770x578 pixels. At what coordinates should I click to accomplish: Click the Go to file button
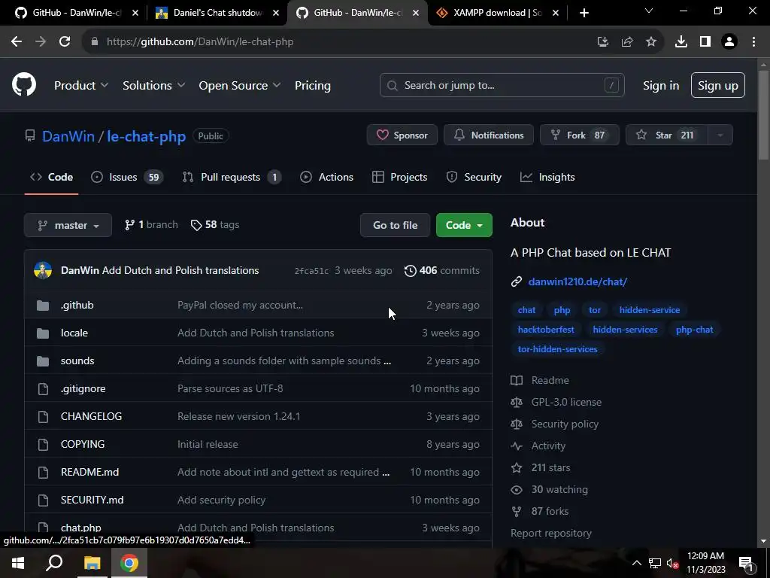396,225
